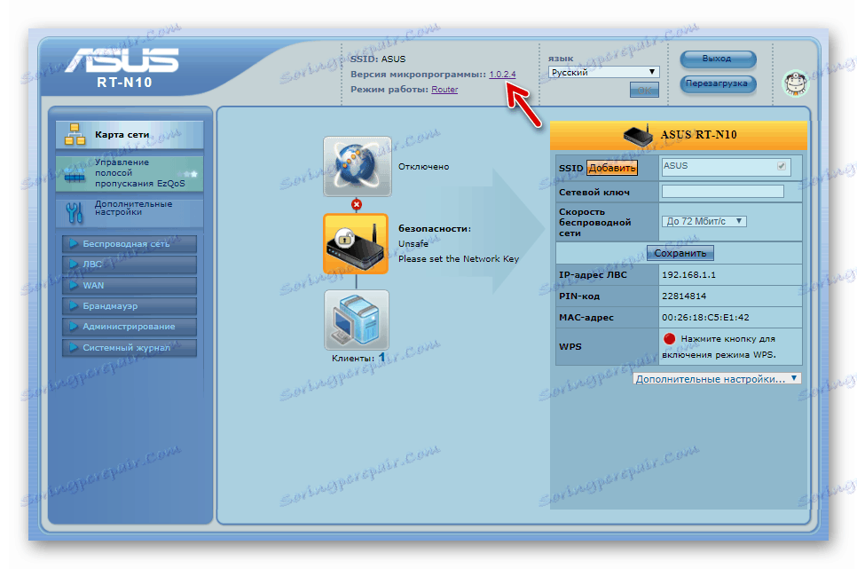857x569 pixels.
Task: Click the Перезагрузка reboot button
Action: pos(718,83)
